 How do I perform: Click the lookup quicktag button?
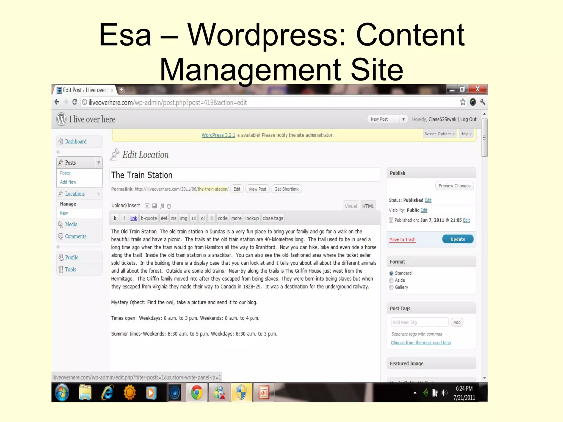(x=252, y=218)
